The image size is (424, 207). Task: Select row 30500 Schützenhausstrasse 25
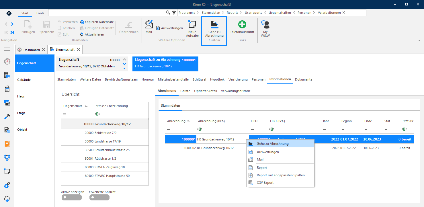[x=105, y=150]
